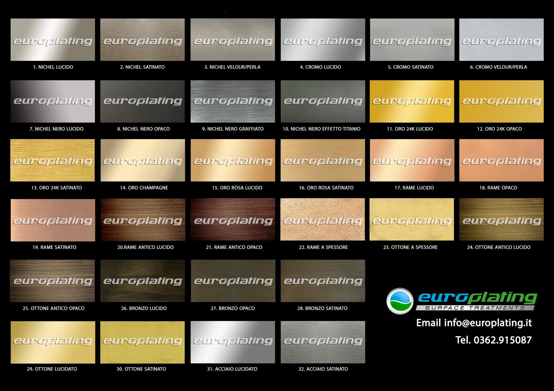Select the Acciaio Lucidato steel sample

pyautogui.click(x=233, y=342)
